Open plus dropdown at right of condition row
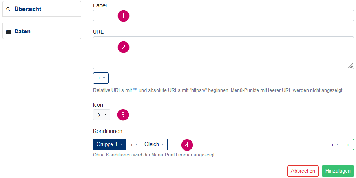The image size is (356, 178). 334,145
